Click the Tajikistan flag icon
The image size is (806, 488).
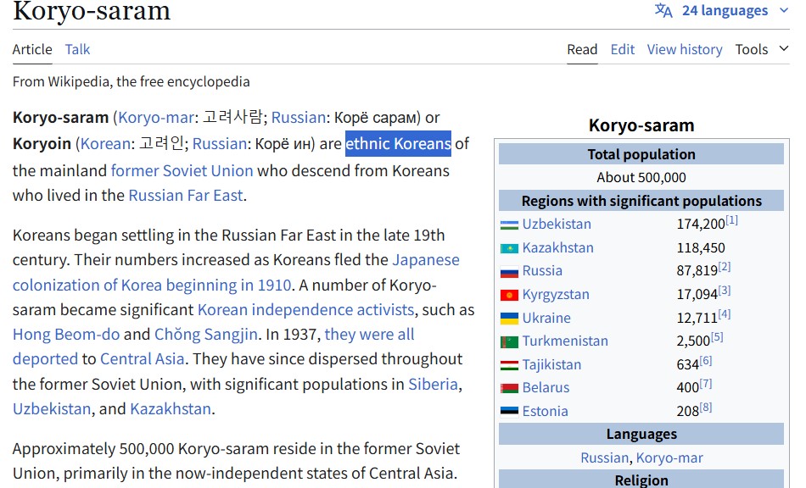[x=509, y=365]
